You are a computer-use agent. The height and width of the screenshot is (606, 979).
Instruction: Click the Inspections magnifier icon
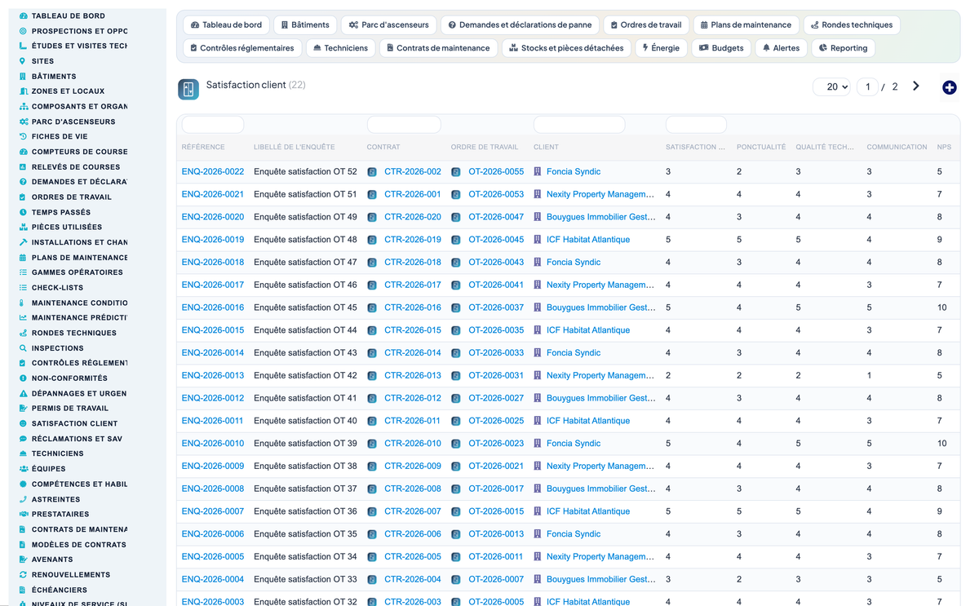click(23, 348)
